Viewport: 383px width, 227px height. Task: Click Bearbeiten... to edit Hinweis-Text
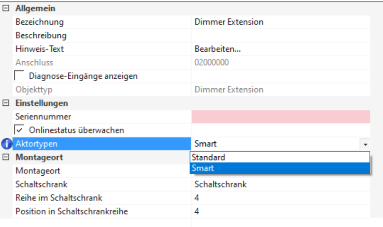coord(218,49)
